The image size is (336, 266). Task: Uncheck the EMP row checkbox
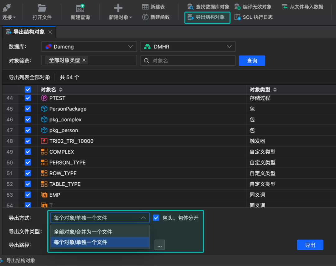[28, 195]
